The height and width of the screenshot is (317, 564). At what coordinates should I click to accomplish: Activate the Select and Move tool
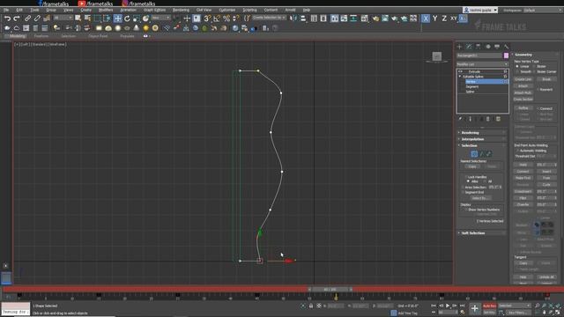pyautogui.click(x=117, y=18)
